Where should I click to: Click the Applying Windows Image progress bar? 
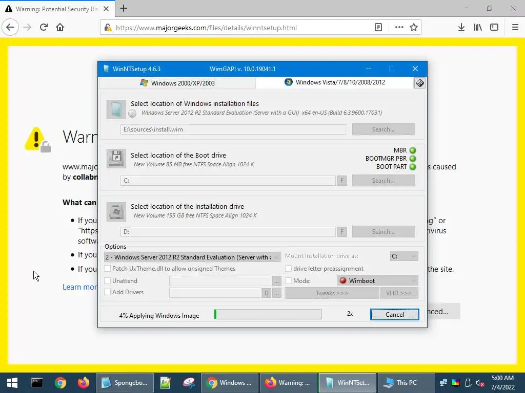[x=268, y=314]
